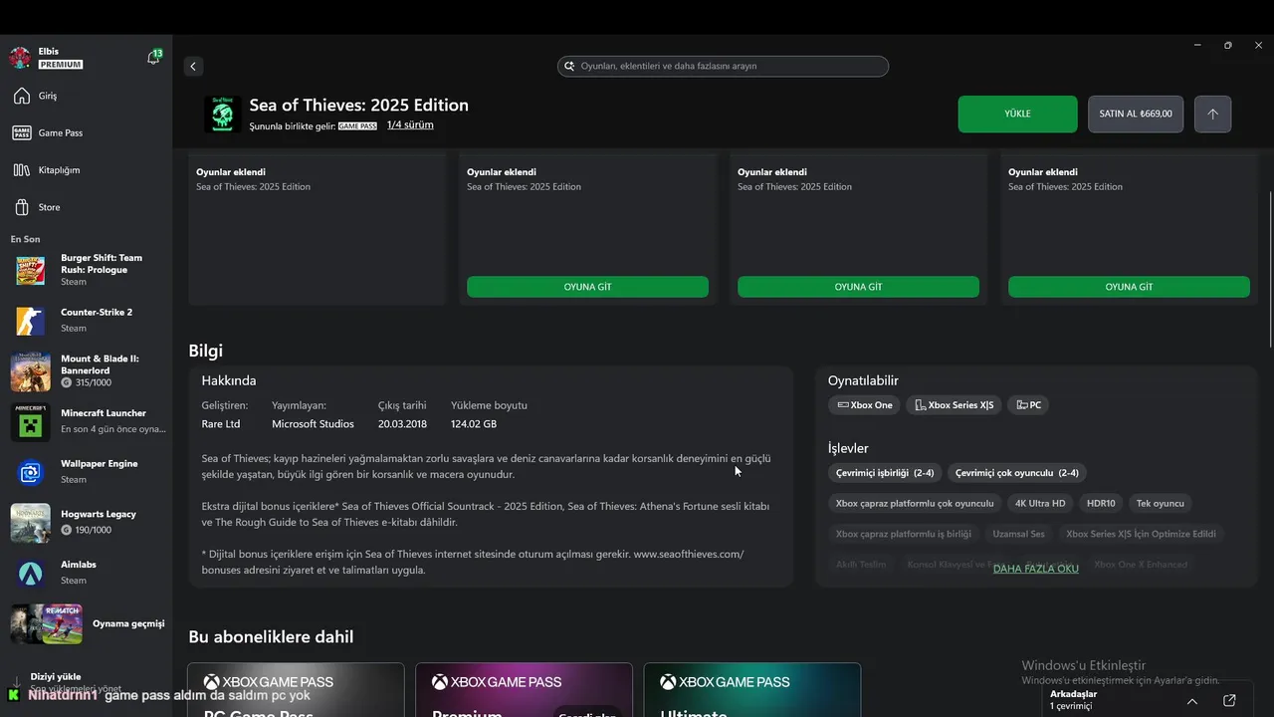Click the Sea of Thieves header game icon
The height and width of the screenshot is (717, 1274).
click(223, 115)
